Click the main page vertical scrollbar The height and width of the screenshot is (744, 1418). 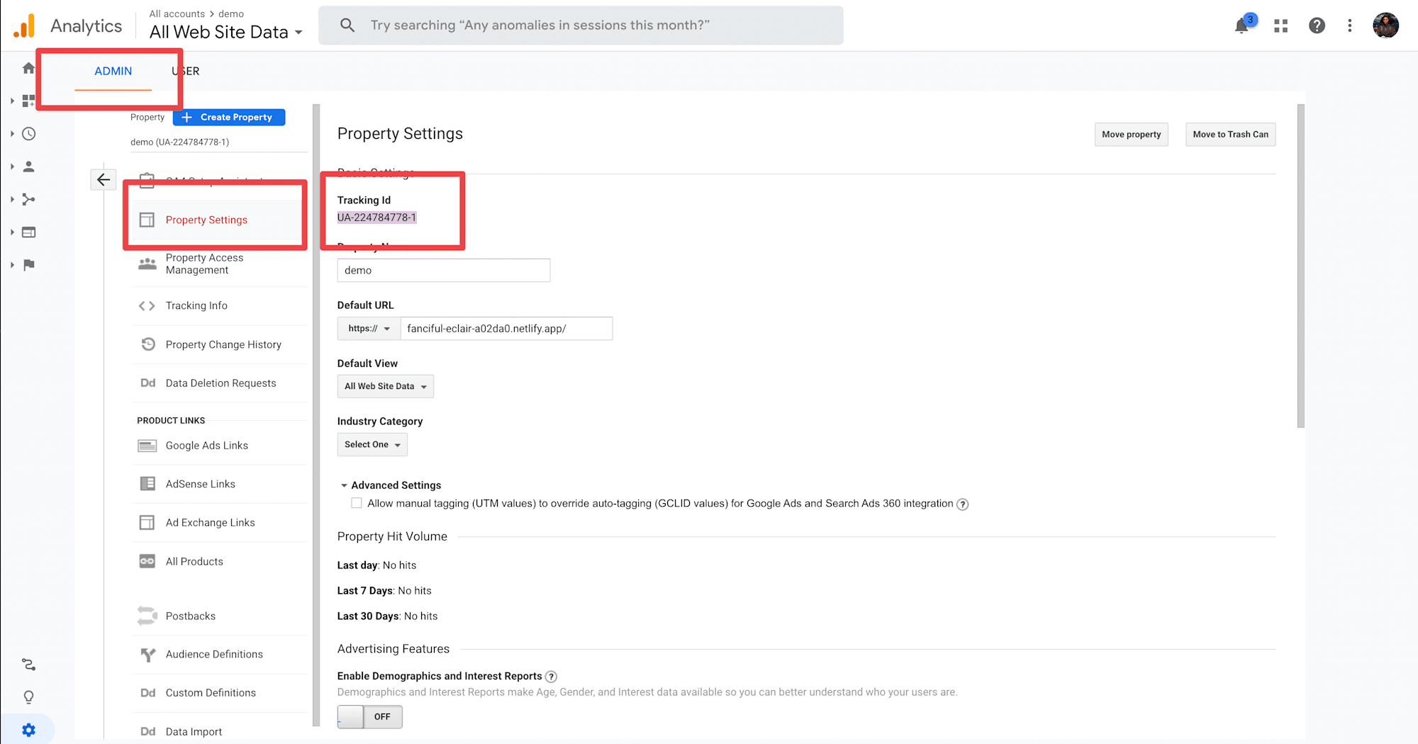[x=1301, y=266]
